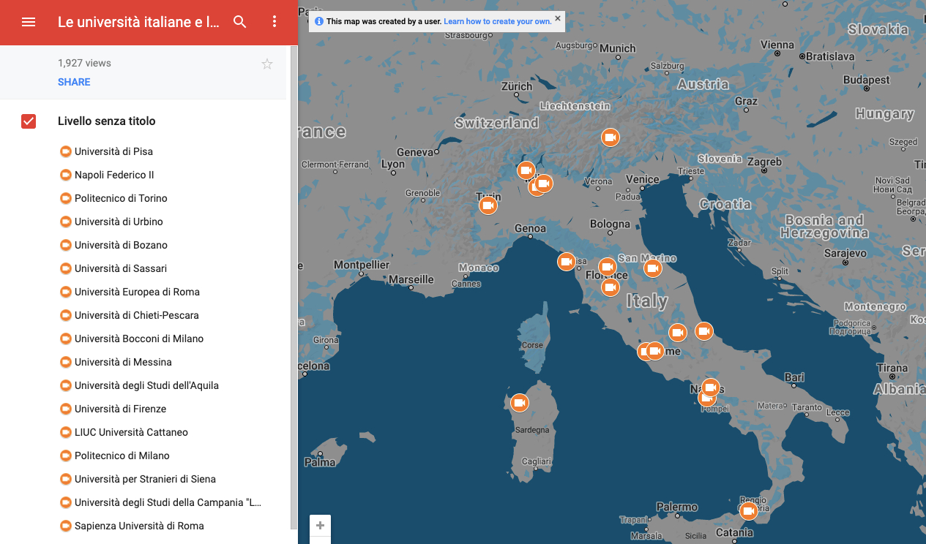Click the upper marker at Naples
The width and height of the screenshot is (926, 544).
point(711,388)
